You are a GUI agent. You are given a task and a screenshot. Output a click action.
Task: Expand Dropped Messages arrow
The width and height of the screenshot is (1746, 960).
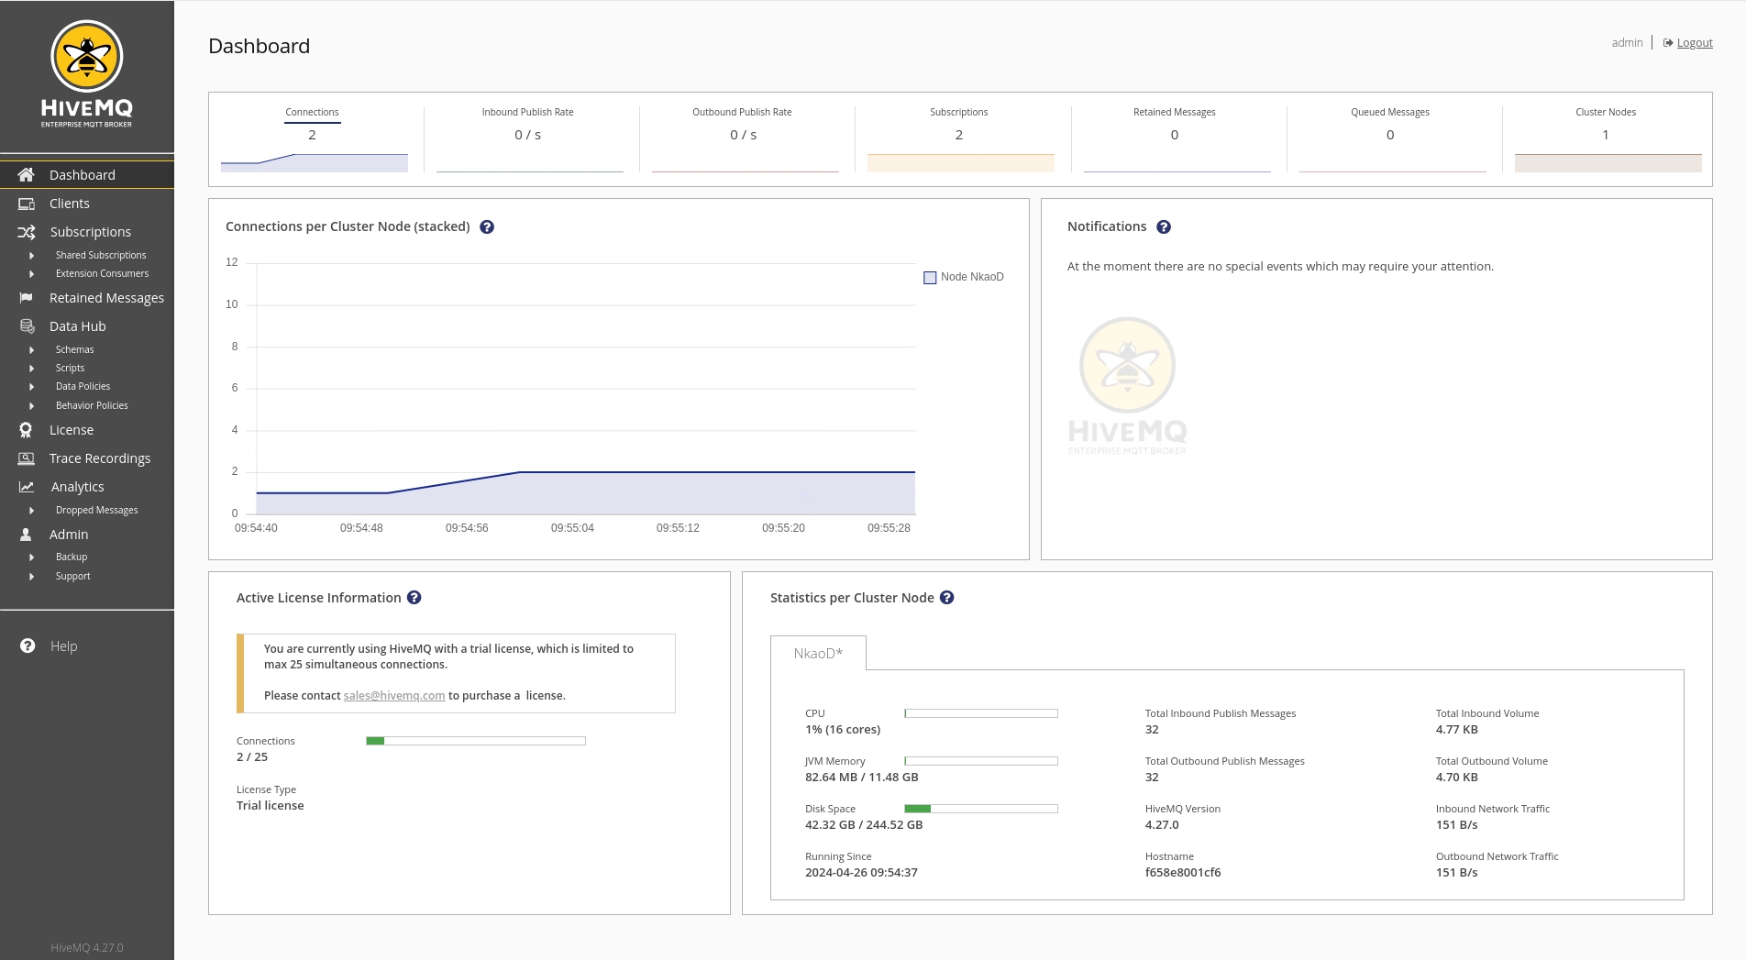32,511
